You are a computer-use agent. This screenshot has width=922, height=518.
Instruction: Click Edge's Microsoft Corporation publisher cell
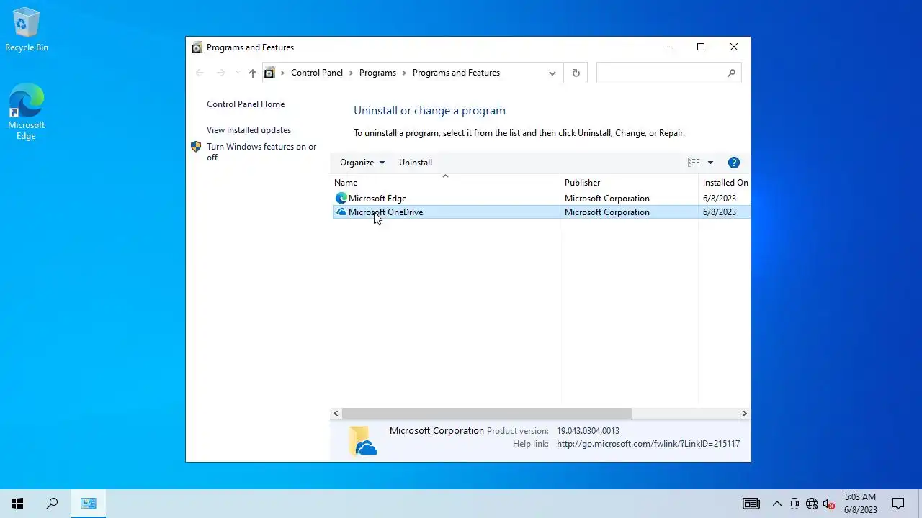(x=607, y=199)
